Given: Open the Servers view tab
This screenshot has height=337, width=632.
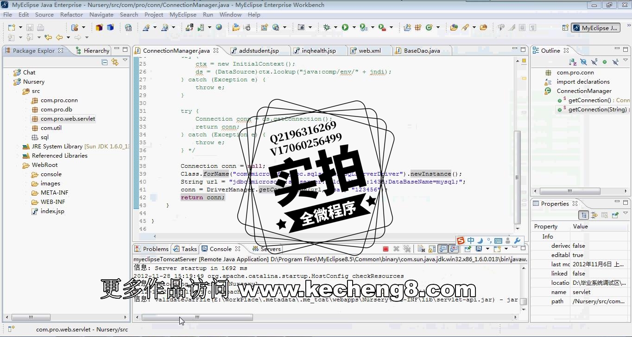Looking at the screenshot, I should pos(266,249).
